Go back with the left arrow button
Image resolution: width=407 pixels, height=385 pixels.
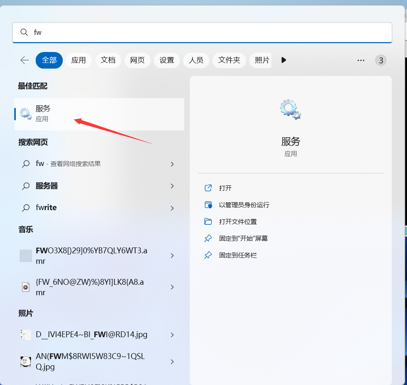(25, 60)
